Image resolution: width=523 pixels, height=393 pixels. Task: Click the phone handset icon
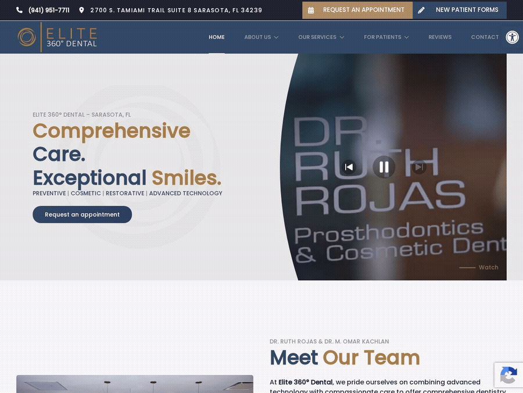19,10
